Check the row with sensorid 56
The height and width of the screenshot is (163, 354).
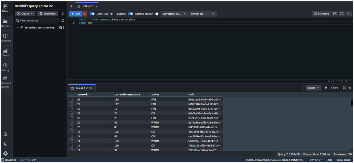[x=71, y=99]
